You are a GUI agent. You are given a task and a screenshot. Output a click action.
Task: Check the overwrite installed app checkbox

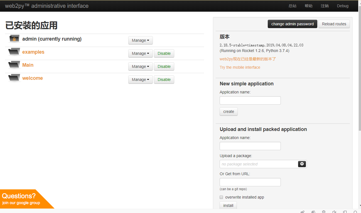click(x=222, y=197)
